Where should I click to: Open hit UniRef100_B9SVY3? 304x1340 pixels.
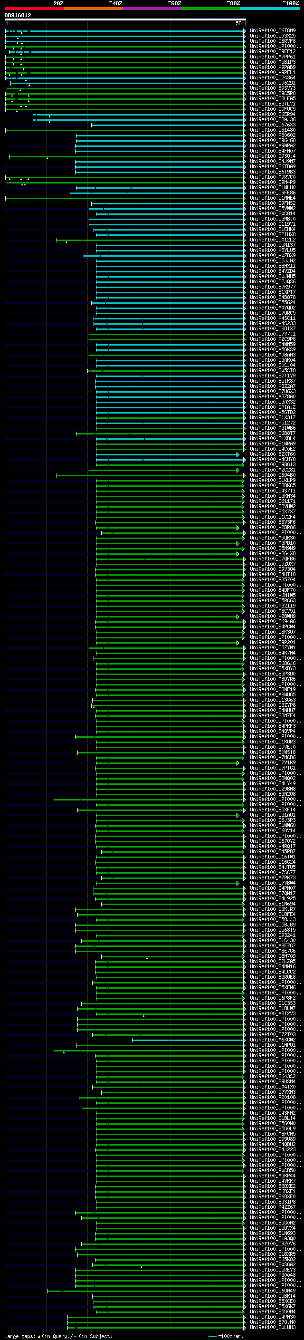point(273,88)
